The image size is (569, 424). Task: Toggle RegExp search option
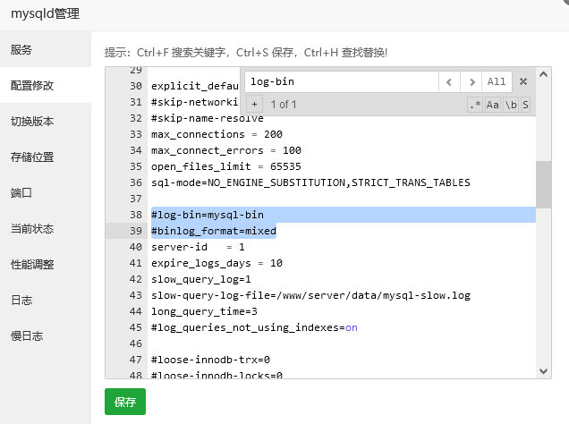point(475,105)
